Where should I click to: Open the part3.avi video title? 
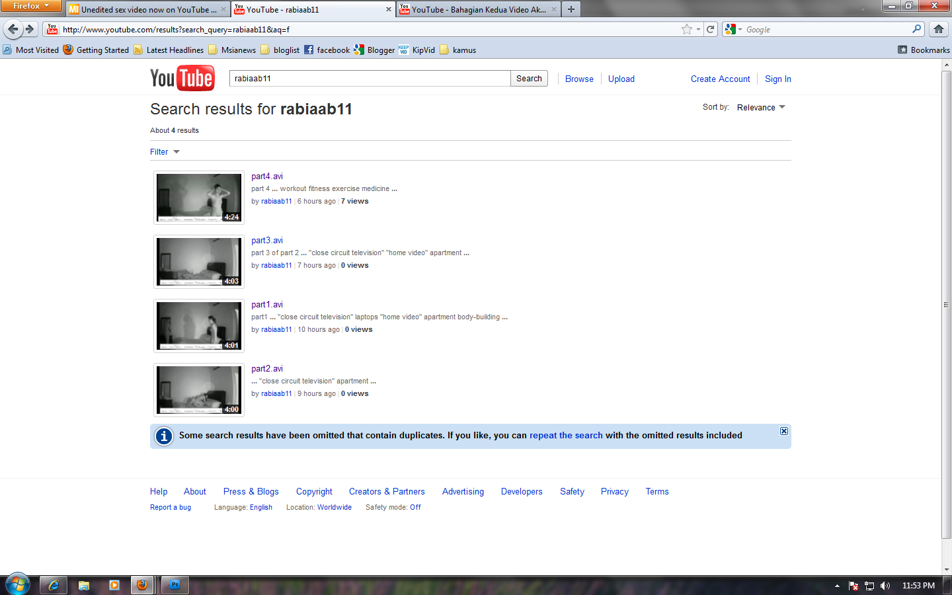(x=267, y=240)
